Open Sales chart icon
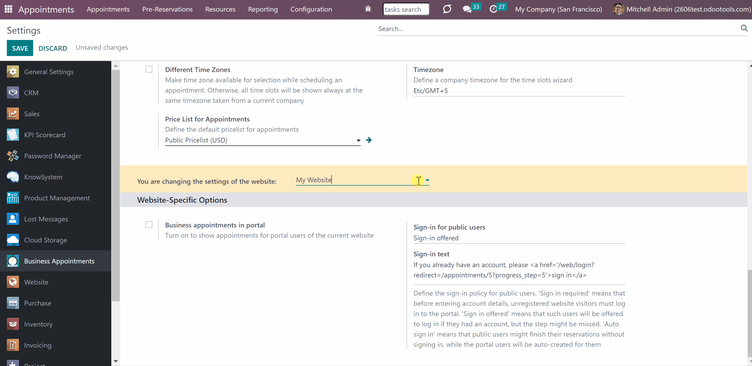Viewport: 752px width, 366px height. [13, 114]
